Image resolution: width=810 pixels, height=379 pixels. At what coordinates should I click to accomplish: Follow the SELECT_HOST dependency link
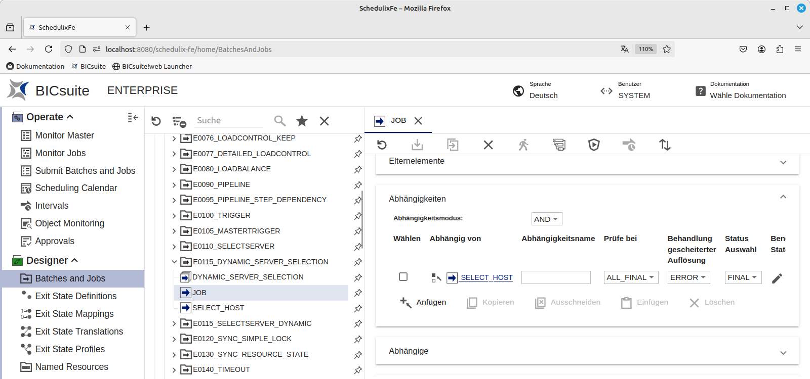tap(487, 277)
